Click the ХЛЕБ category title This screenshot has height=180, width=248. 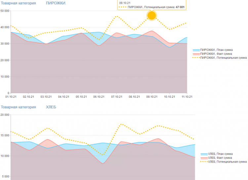[x=51, y=107]
